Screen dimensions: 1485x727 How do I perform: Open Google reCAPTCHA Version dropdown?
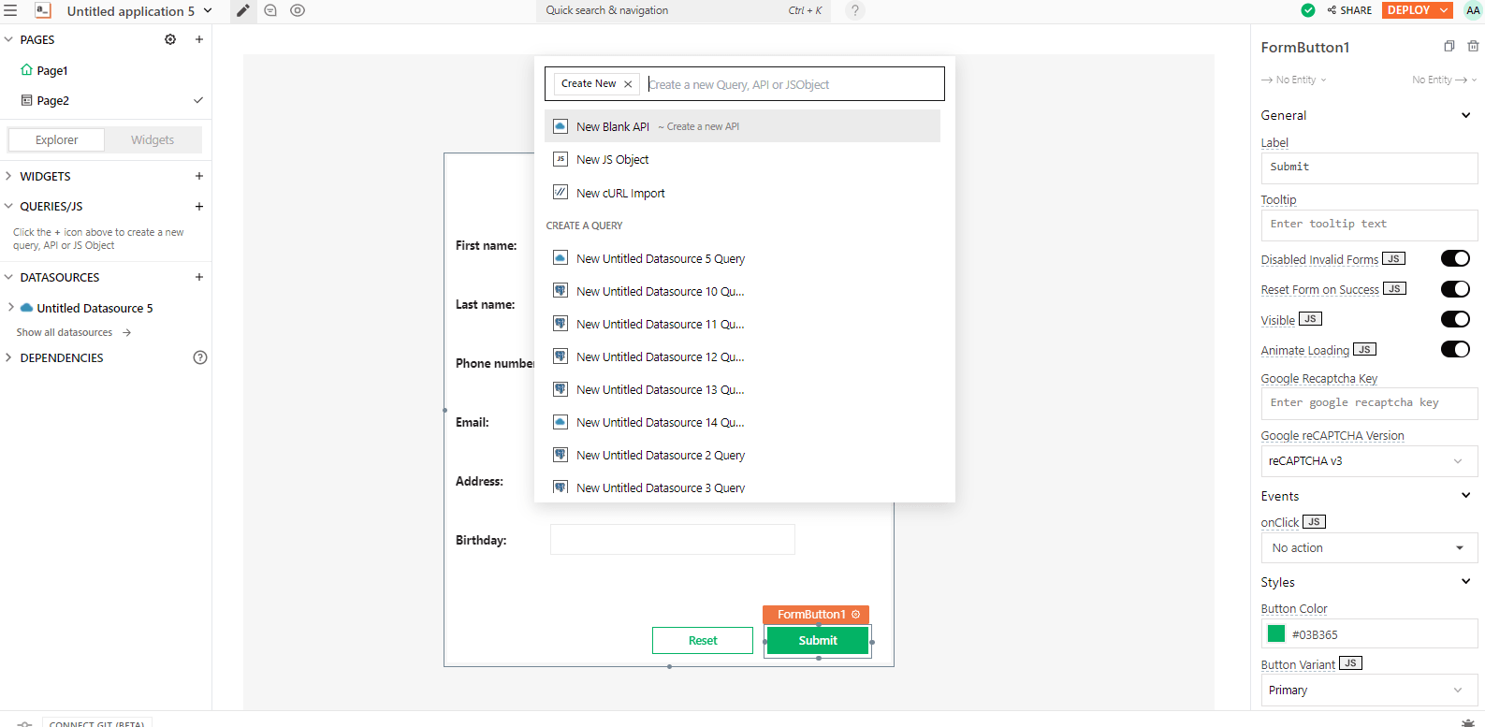[1368, 461]
